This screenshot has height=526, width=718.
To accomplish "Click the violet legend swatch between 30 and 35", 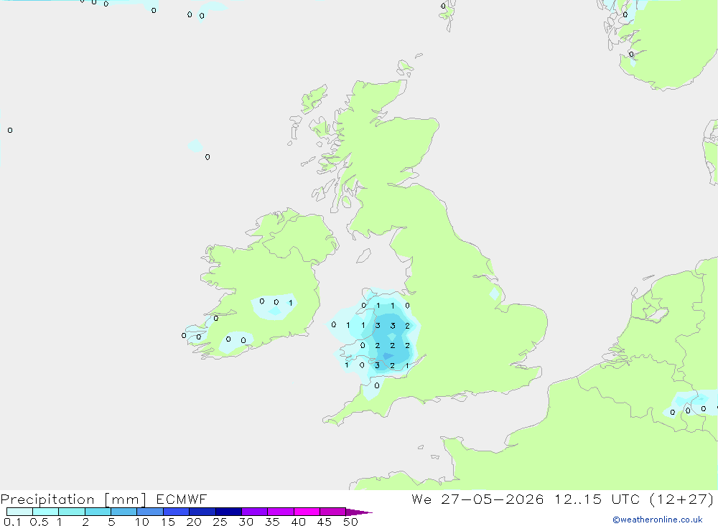I will point(255,512).
